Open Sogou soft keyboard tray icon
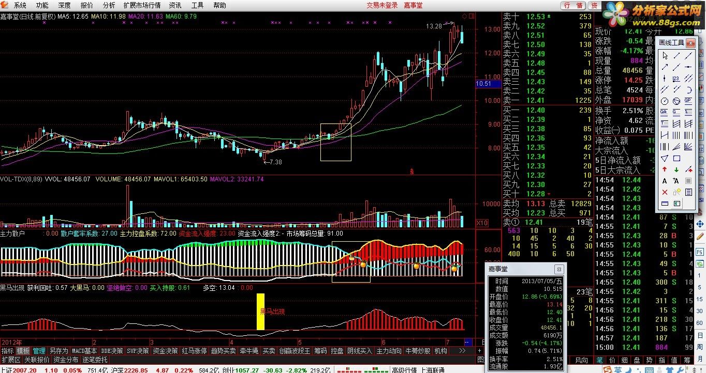 coord(649,369)
